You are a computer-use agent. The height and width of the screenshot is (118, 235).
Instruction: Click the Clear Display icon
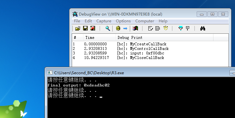[151, 28]
